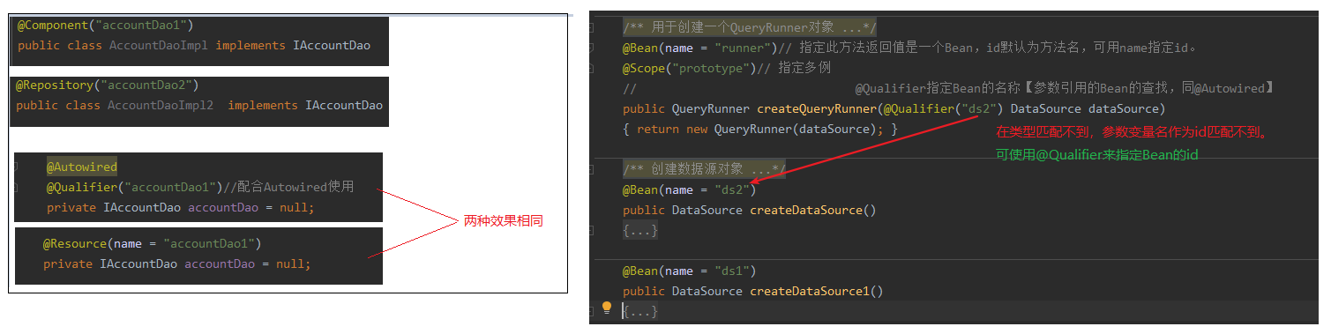Click the "runner" string in @Bean
This screenshot has height=334, width=1331.
pos(743,48)
